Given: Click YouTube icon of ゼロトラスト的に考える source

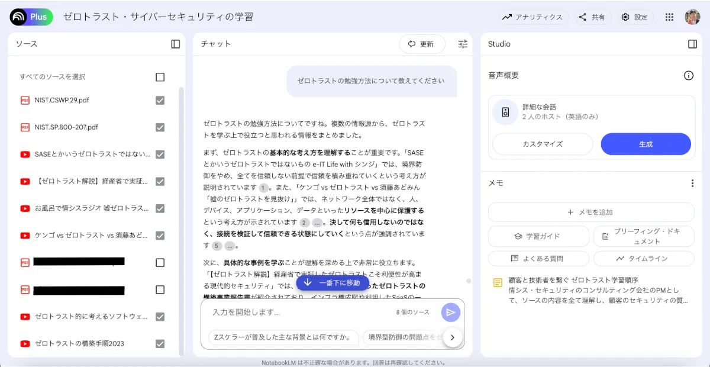Looking at the screenshot, I should (x=25, y=317).
